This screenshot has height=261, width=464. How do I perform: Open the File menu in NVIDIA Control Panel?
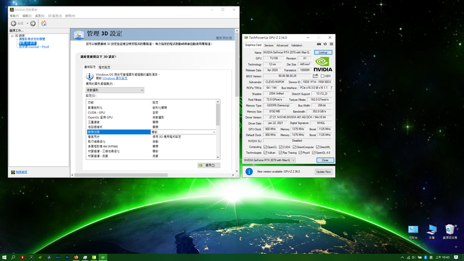coord(14,15)
